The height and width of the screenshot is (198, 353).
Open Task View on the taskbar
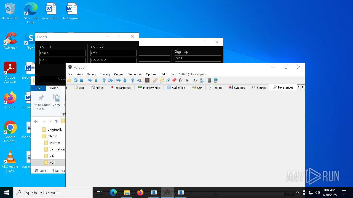pyautogui.click(x=99, y=193)
